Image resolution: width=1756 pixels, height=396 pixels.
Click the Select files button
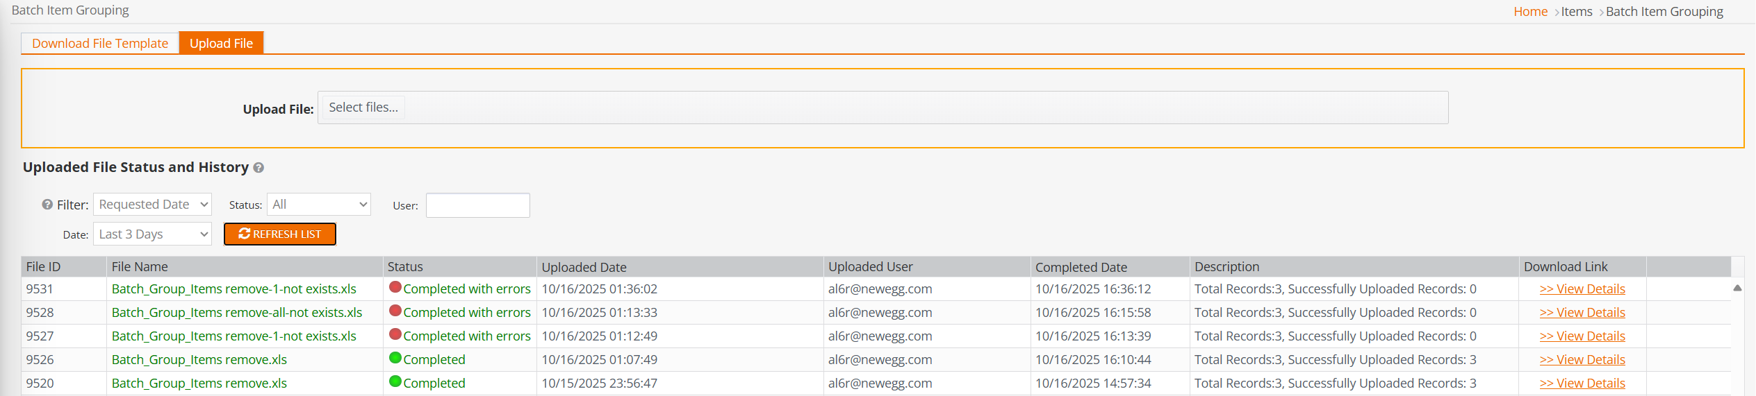point(363,107)
